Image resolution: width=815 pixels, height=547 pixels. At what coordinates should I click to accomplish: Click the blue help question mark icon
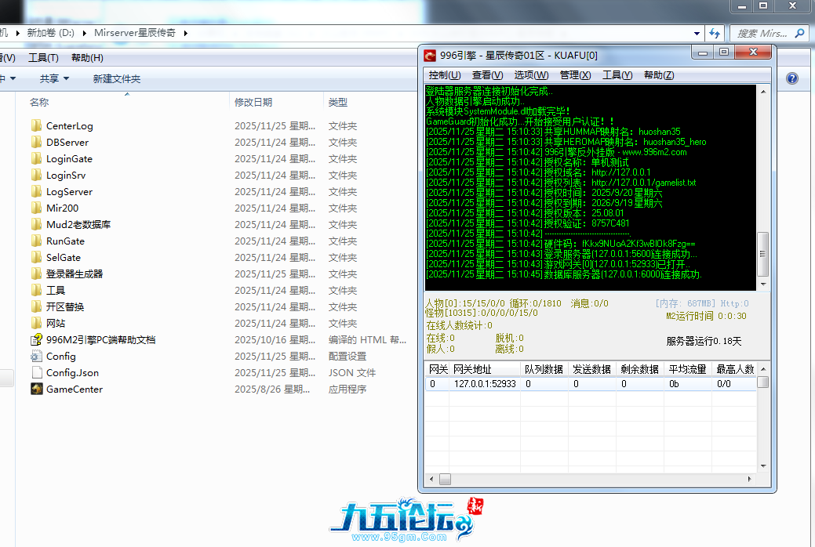pyautogui.click(x=792, y=78)
